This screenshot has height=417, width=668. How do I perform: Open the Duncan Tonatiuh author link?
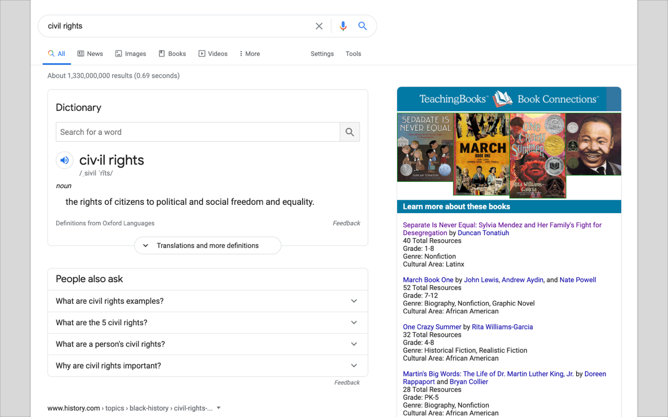pyautogui.click(x=483, y=233)
